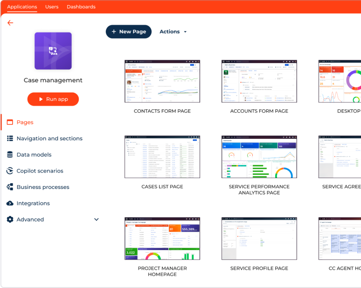Click the Data models database icon
The height and width of the screenshot is (288, 361).
[x=10, y=155]
